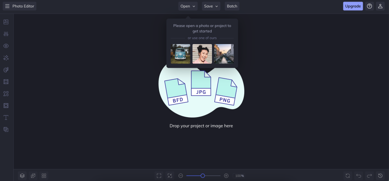This screenshot has width=389, height=181.
Task: Select the Touch Up eye icon
Action: point(6,46)
